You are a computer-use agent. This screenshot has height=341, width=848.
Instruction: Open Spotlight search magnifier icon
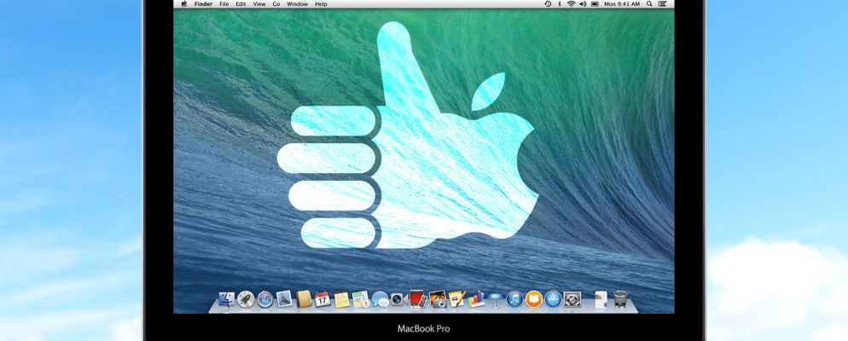650,3
